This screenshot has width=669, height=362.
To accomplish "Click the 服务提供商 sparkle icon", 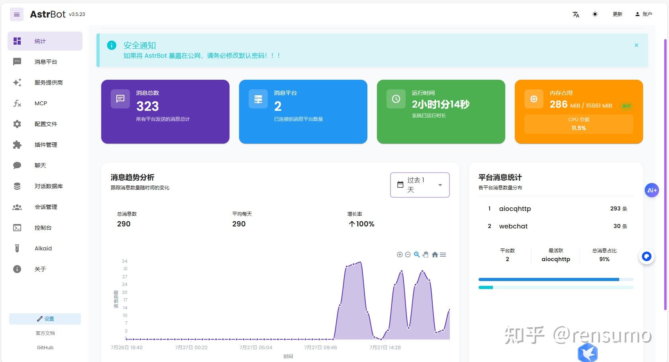I will click(17, 83).
